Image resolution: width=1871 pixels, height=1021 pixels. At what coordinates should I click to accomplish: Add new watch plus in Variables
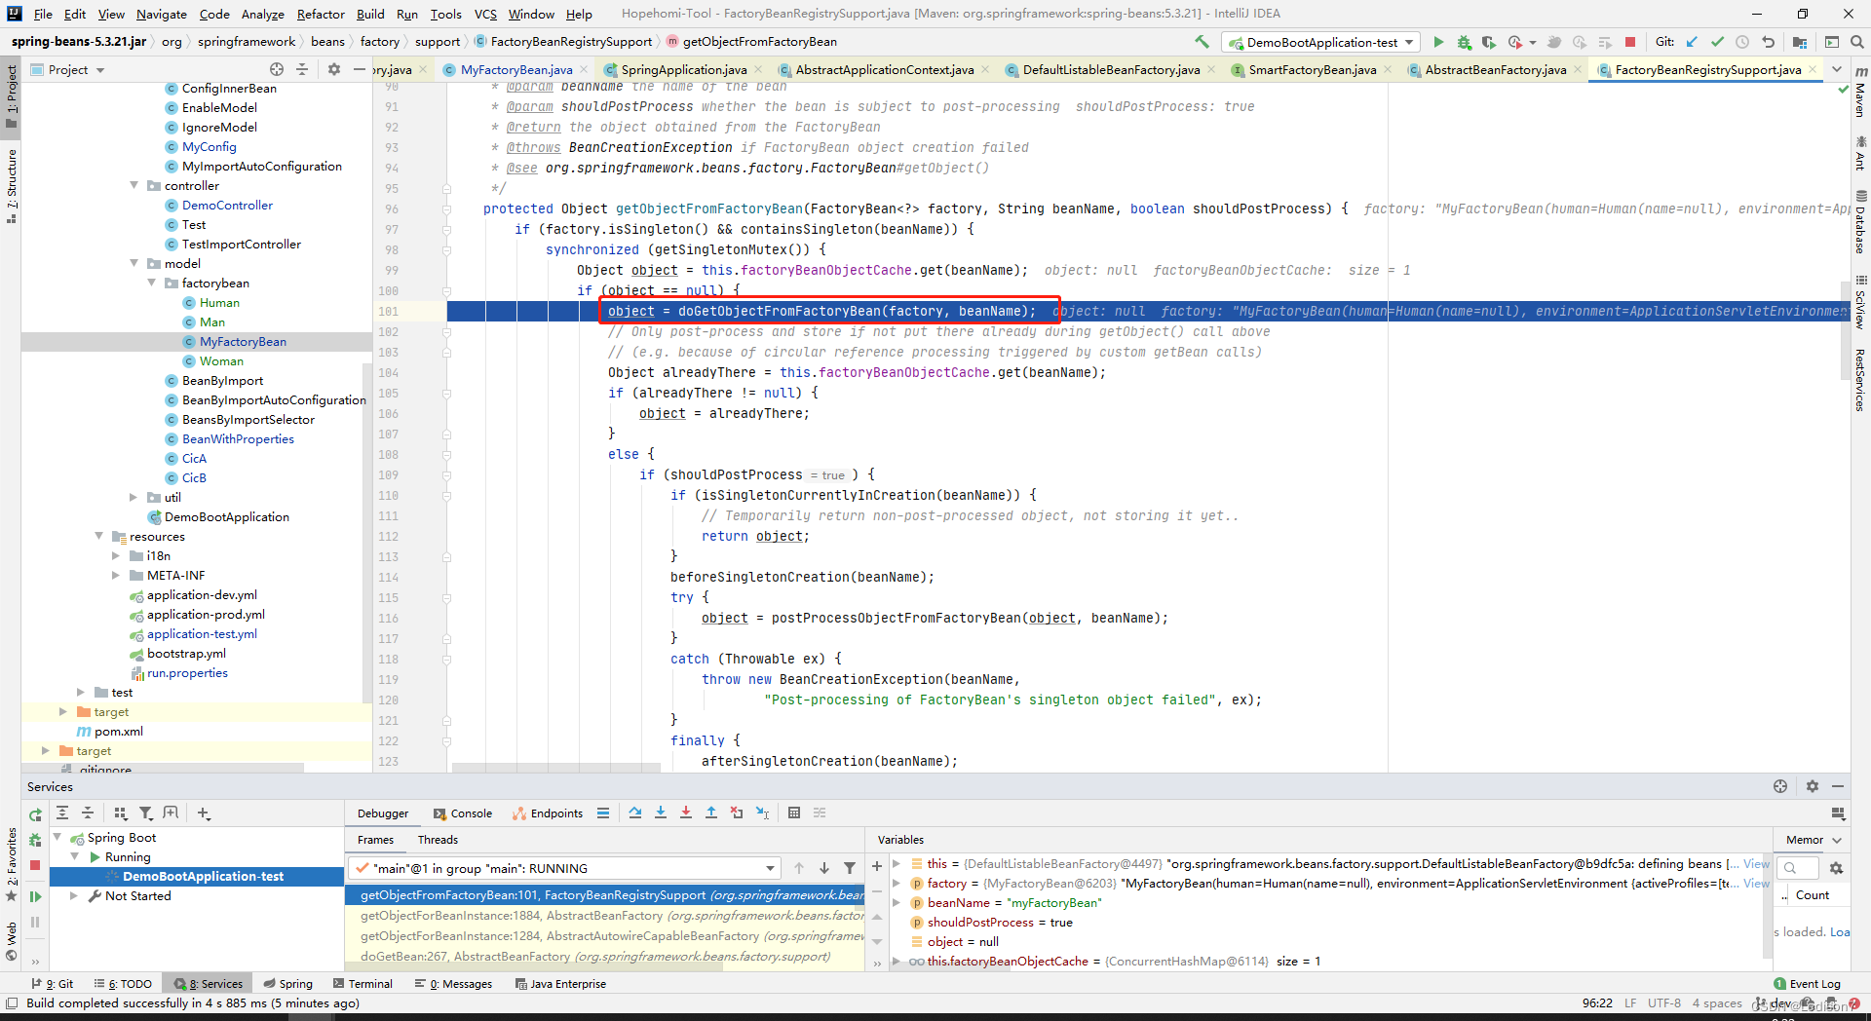click(877, 866)
